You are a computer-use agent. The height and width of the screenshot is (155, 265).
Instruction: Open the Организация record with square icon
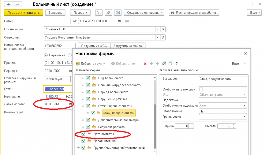click(163, 29)
